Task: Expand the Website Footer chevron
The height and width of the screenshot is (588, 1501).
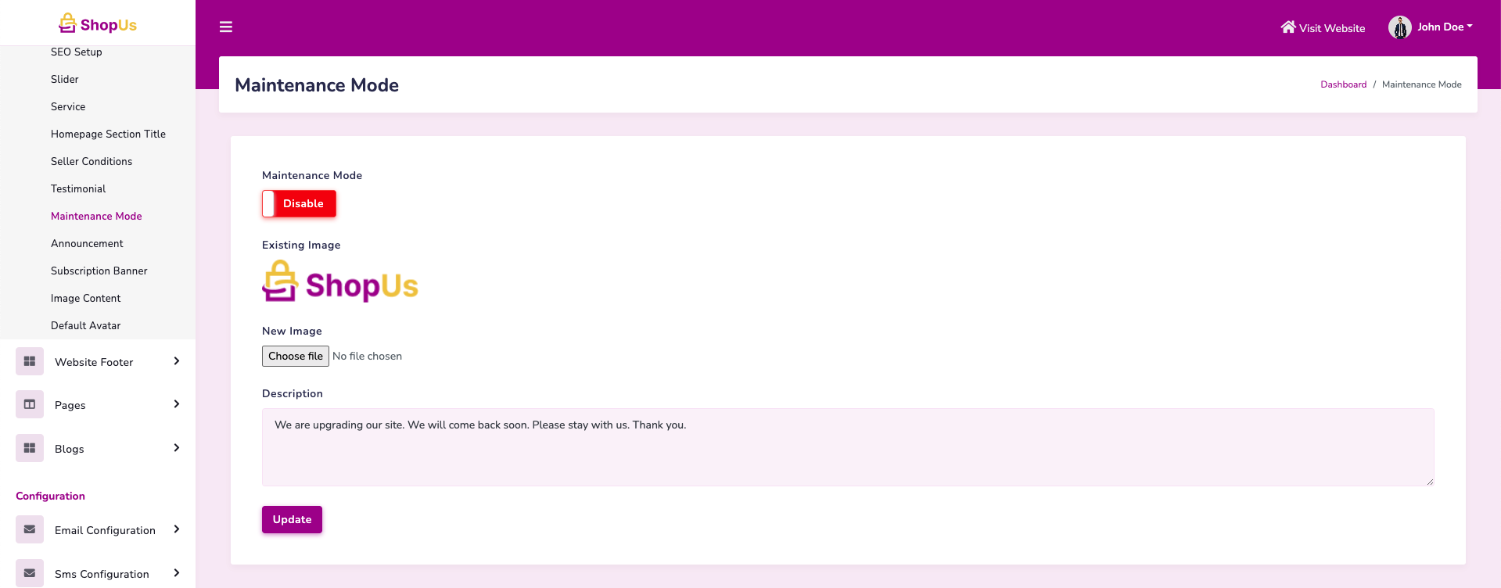Action: tap(177, 361)
